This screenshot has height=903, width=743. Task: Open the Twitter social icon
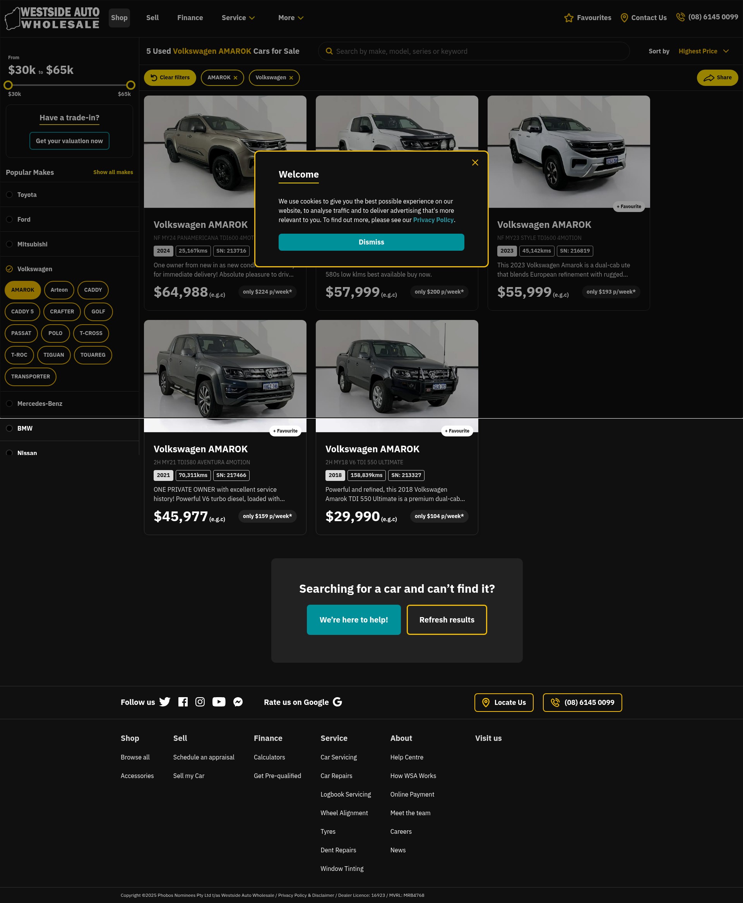165,702
